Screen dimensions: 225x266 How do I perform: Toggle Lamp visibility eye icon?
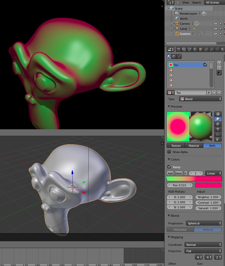215,28
